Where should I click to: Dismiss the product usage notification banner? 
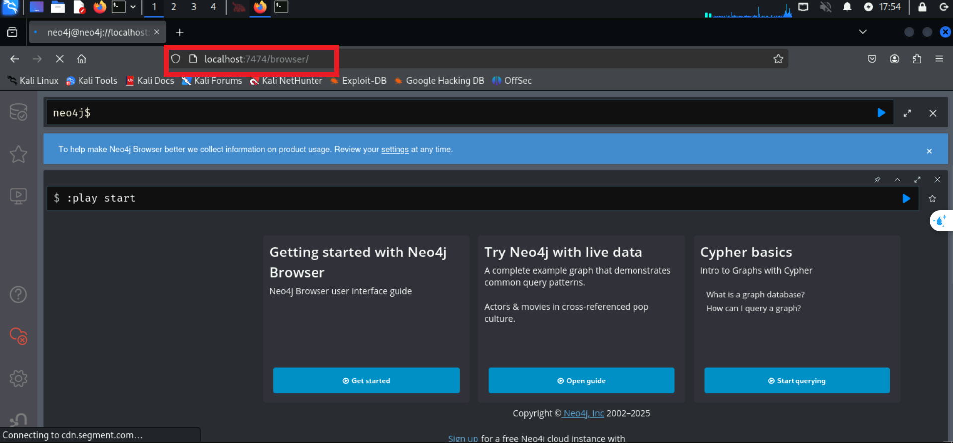[929, 151]
